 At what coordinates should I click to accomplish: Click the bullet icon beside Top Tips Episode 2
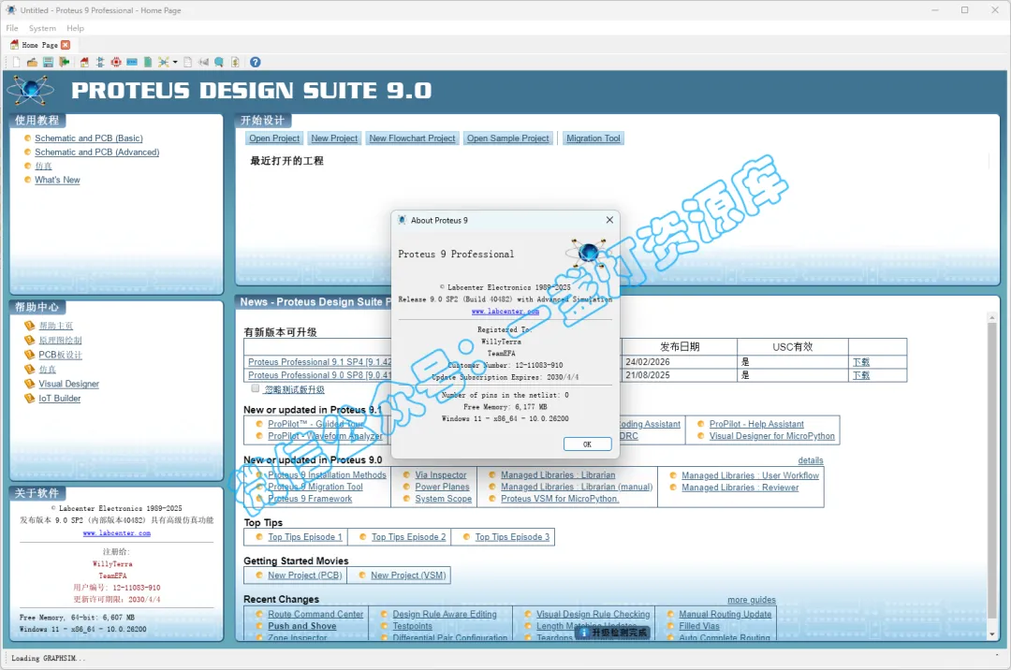(363, 536)
